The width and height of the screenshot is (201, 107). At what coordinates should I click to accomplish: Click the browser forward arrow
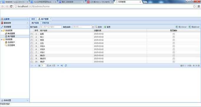7,6
